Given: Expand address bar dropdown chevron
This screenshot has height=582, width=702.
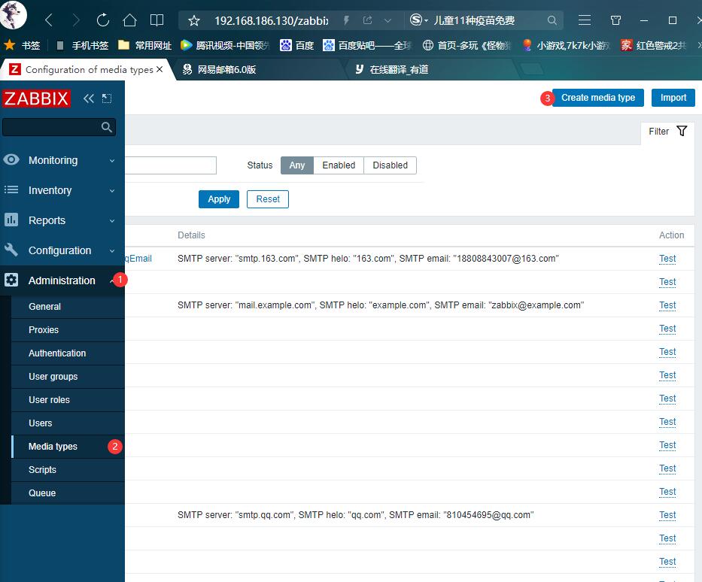Looking at the screenshot, I should click(x=387, y=20).
